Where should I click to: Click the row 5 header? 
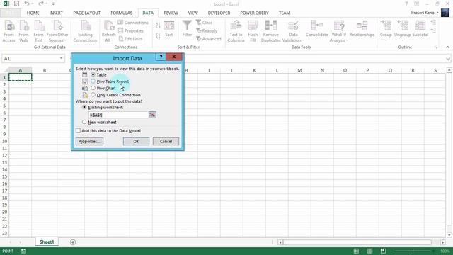(4, 106)
